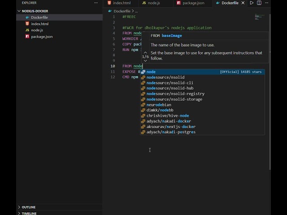Choose the chrishive/hive-node suggestion
287x215 pixels.
click(x=202, y=116)
